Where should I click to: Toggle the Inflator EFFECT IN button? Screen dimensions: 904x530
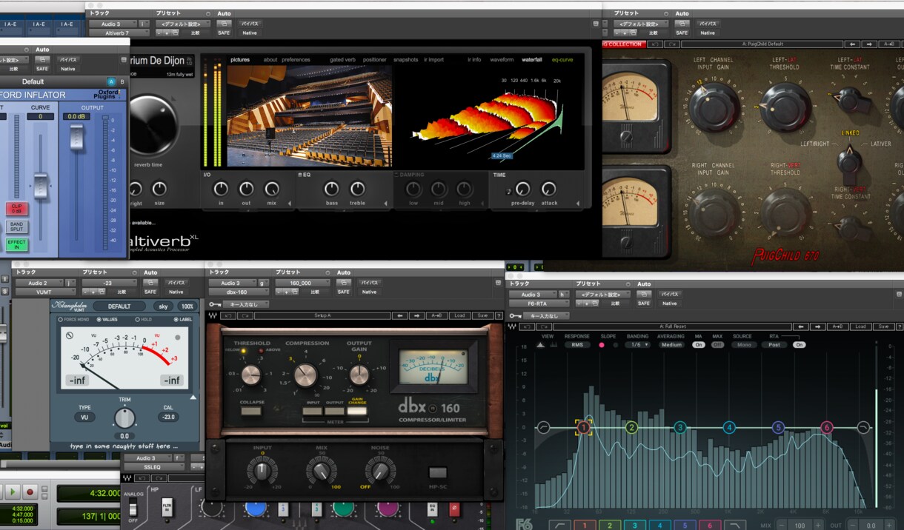pos(16,244)
